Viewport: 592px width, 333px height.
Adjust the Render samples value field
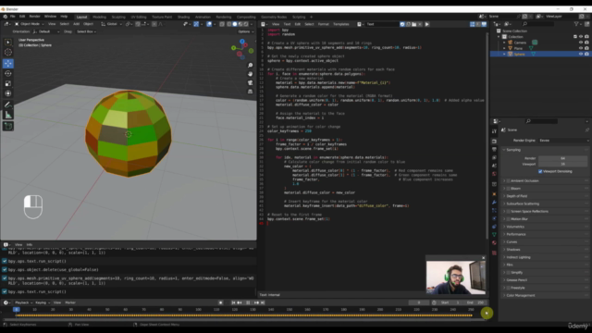click(x=562, y=158)
